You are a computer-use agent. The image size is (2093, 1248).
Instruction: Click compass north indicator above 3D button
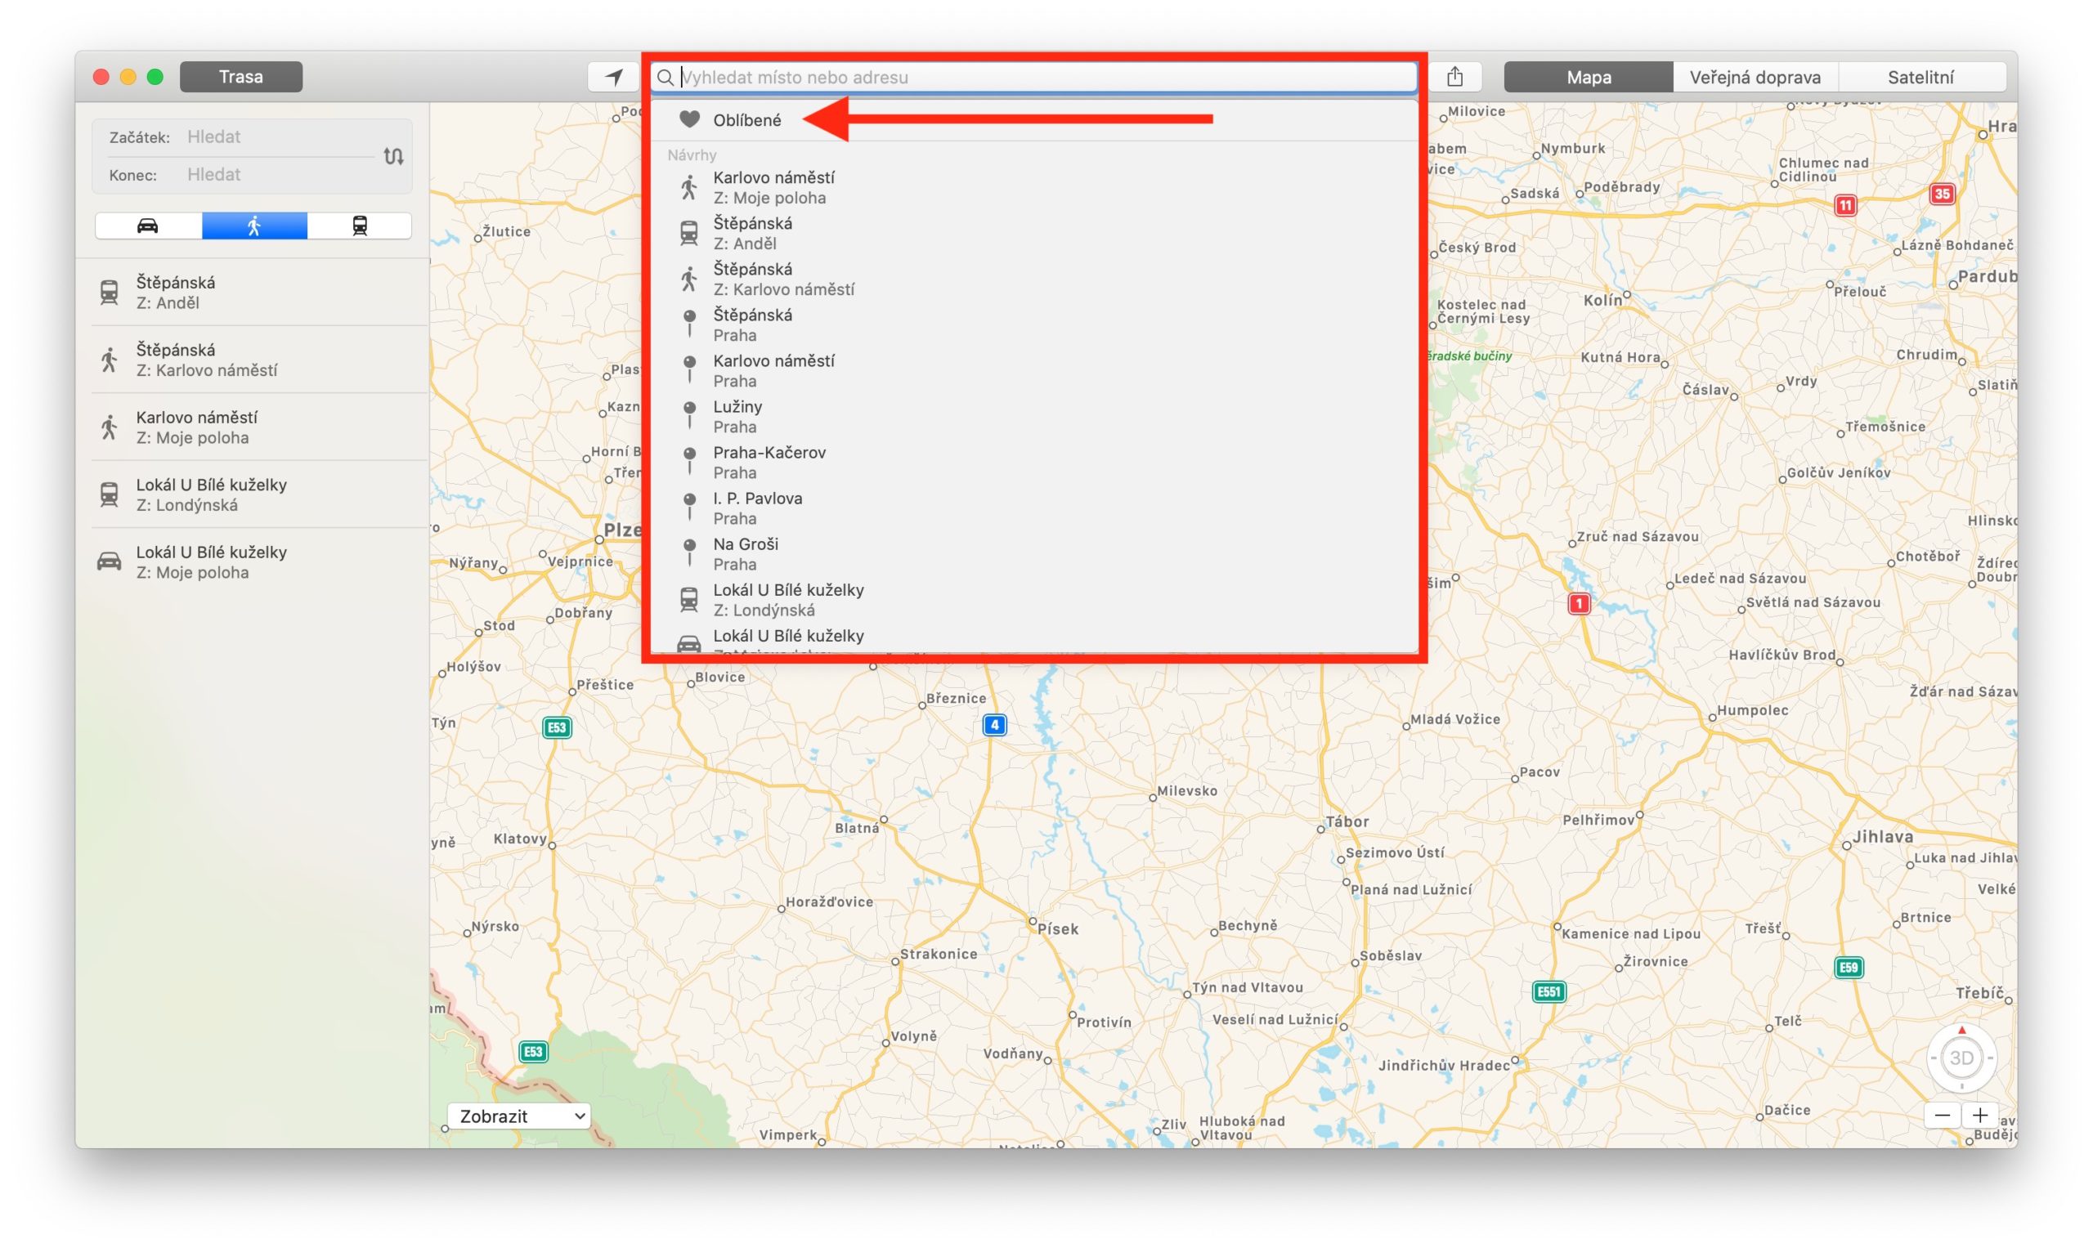tap(1961, 1029)
